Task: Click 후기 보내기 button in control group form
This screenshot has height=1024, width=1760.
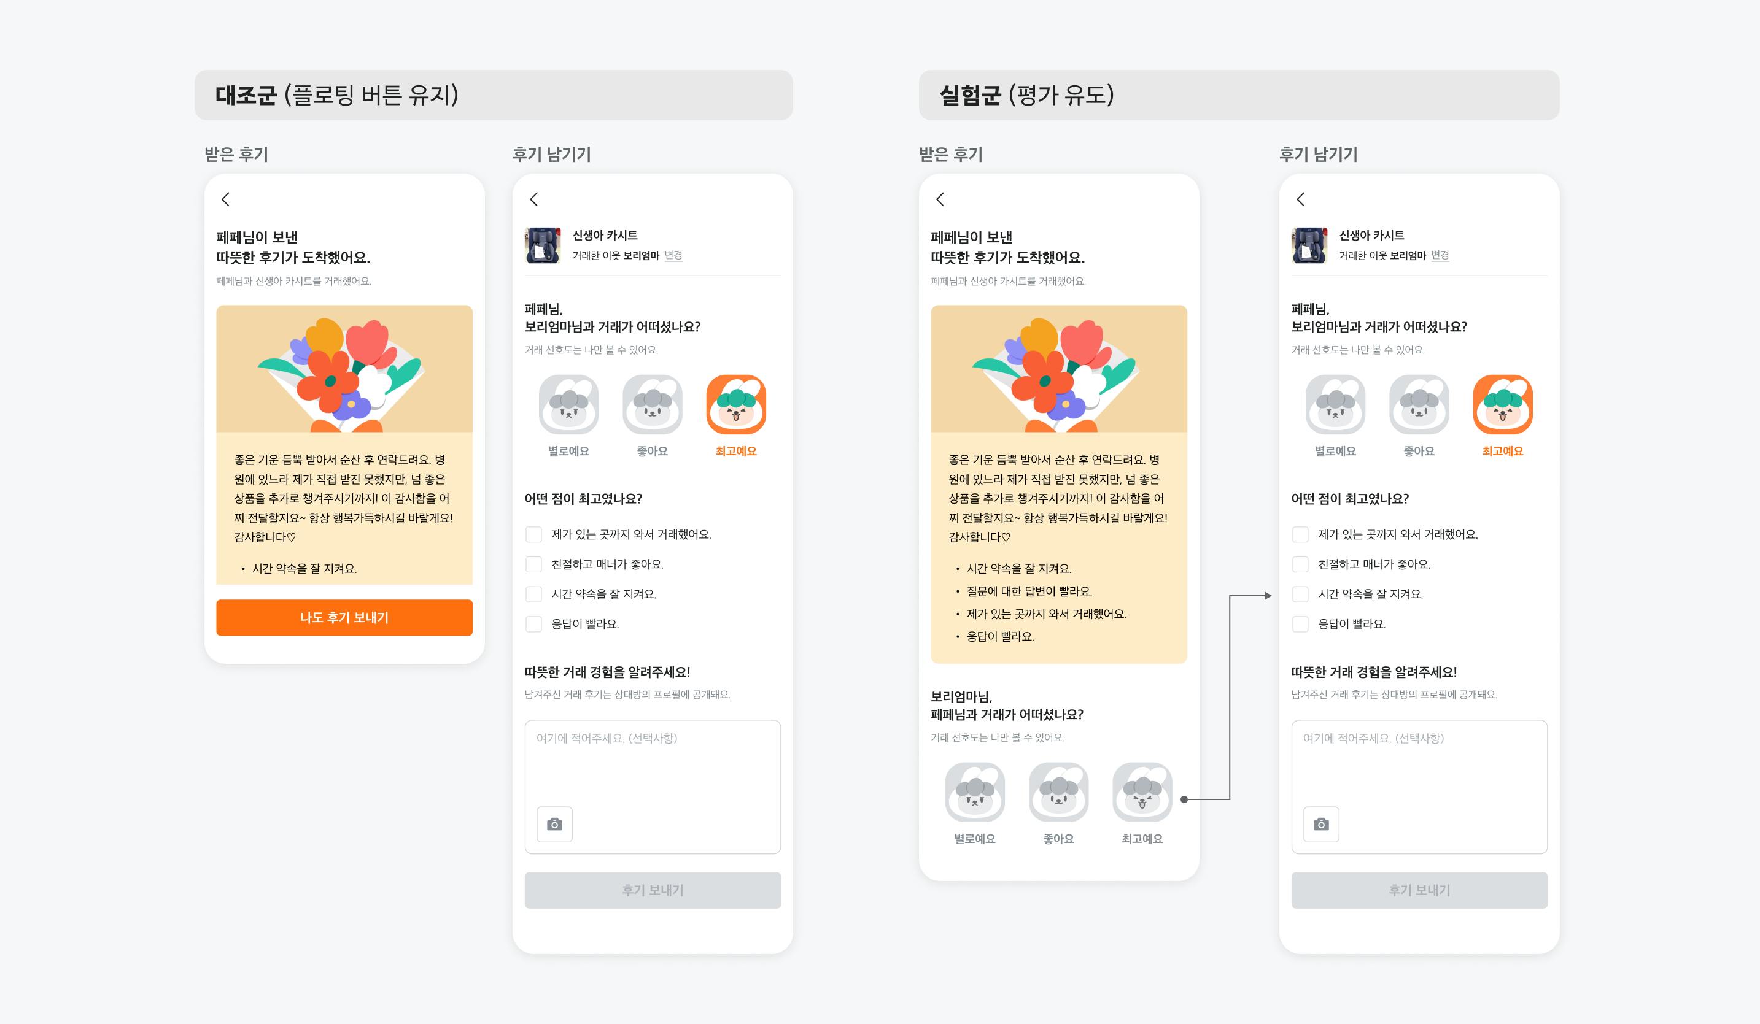Action: coord(653,890)
